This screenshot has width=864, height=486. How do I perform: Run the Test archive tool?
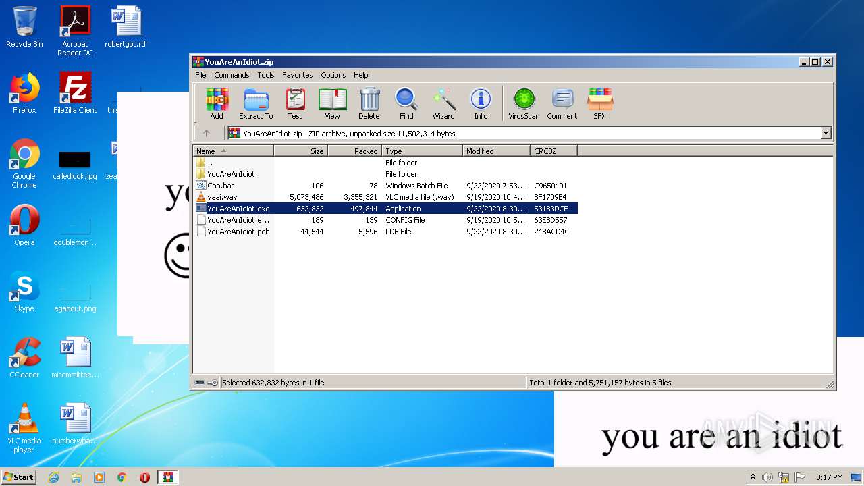295,104
